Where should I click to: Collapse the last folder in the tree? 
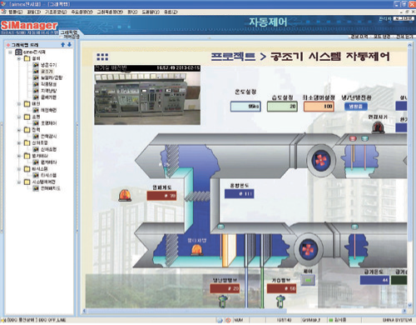pyautogui.click(x=19, y=182)
